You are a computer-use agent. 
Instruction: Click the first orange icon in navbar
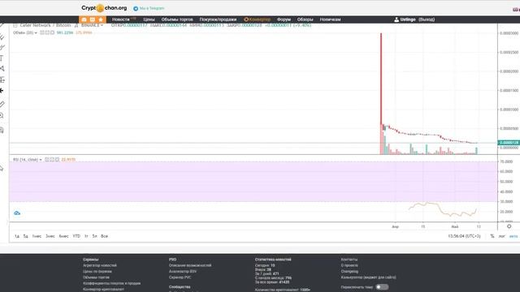tap(84, 19)
